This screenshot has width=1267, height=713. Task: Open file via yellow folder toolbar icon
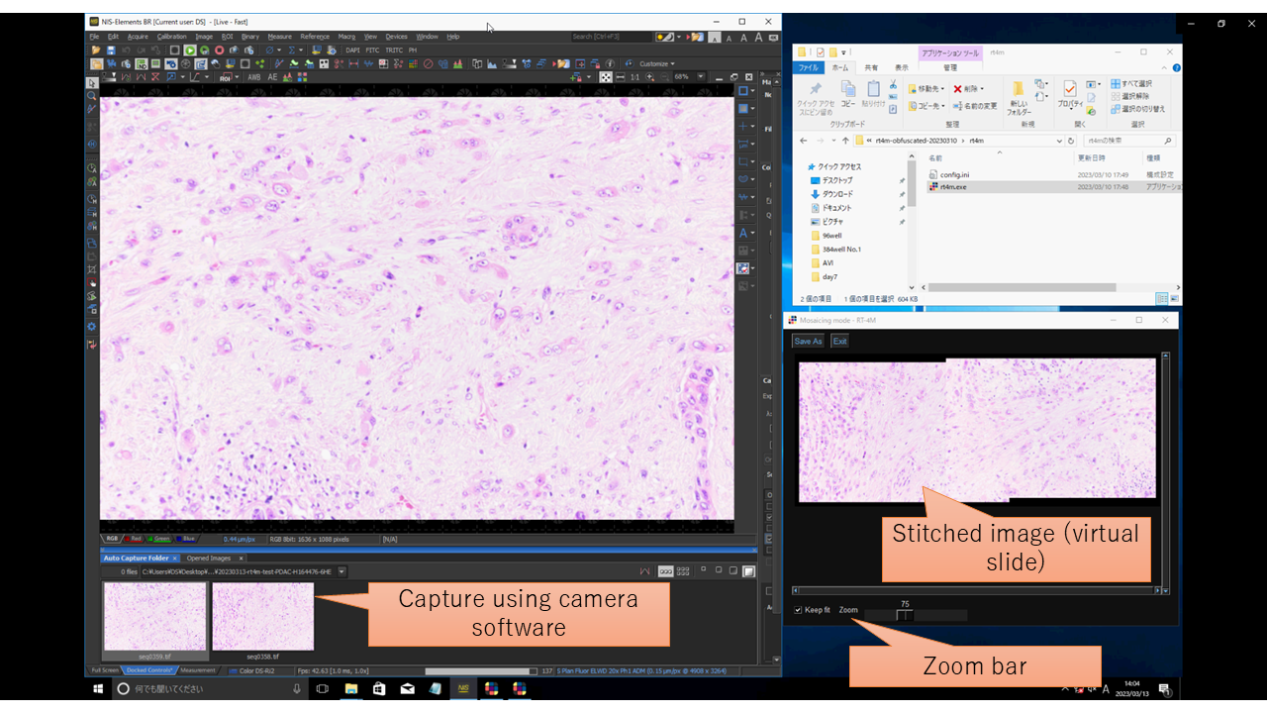click(x=96, y=50)
